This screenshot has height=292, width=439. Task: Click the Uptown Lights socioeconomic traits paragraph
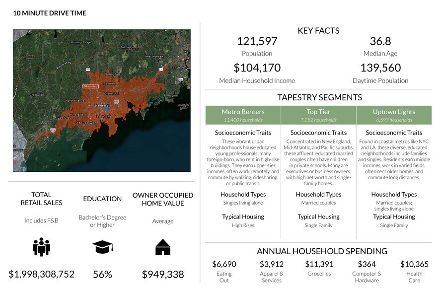pos(394,159)
